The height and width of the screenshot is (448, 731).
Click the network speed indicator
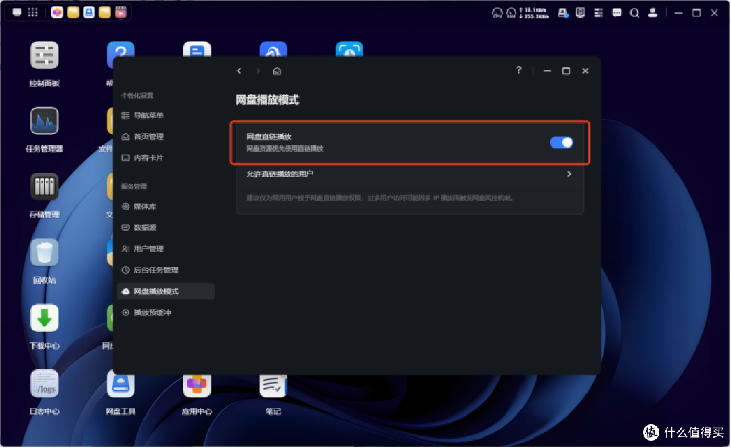[534, 13]
